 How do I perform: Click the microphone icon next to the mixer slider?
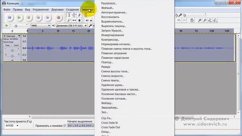(180, 15)
